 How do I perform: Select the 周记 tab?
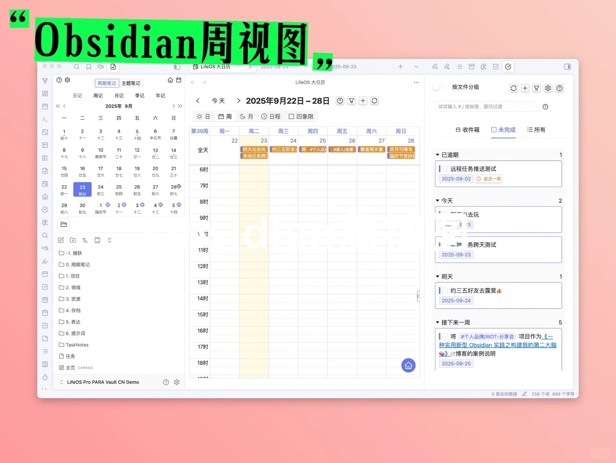coord(98,96)
